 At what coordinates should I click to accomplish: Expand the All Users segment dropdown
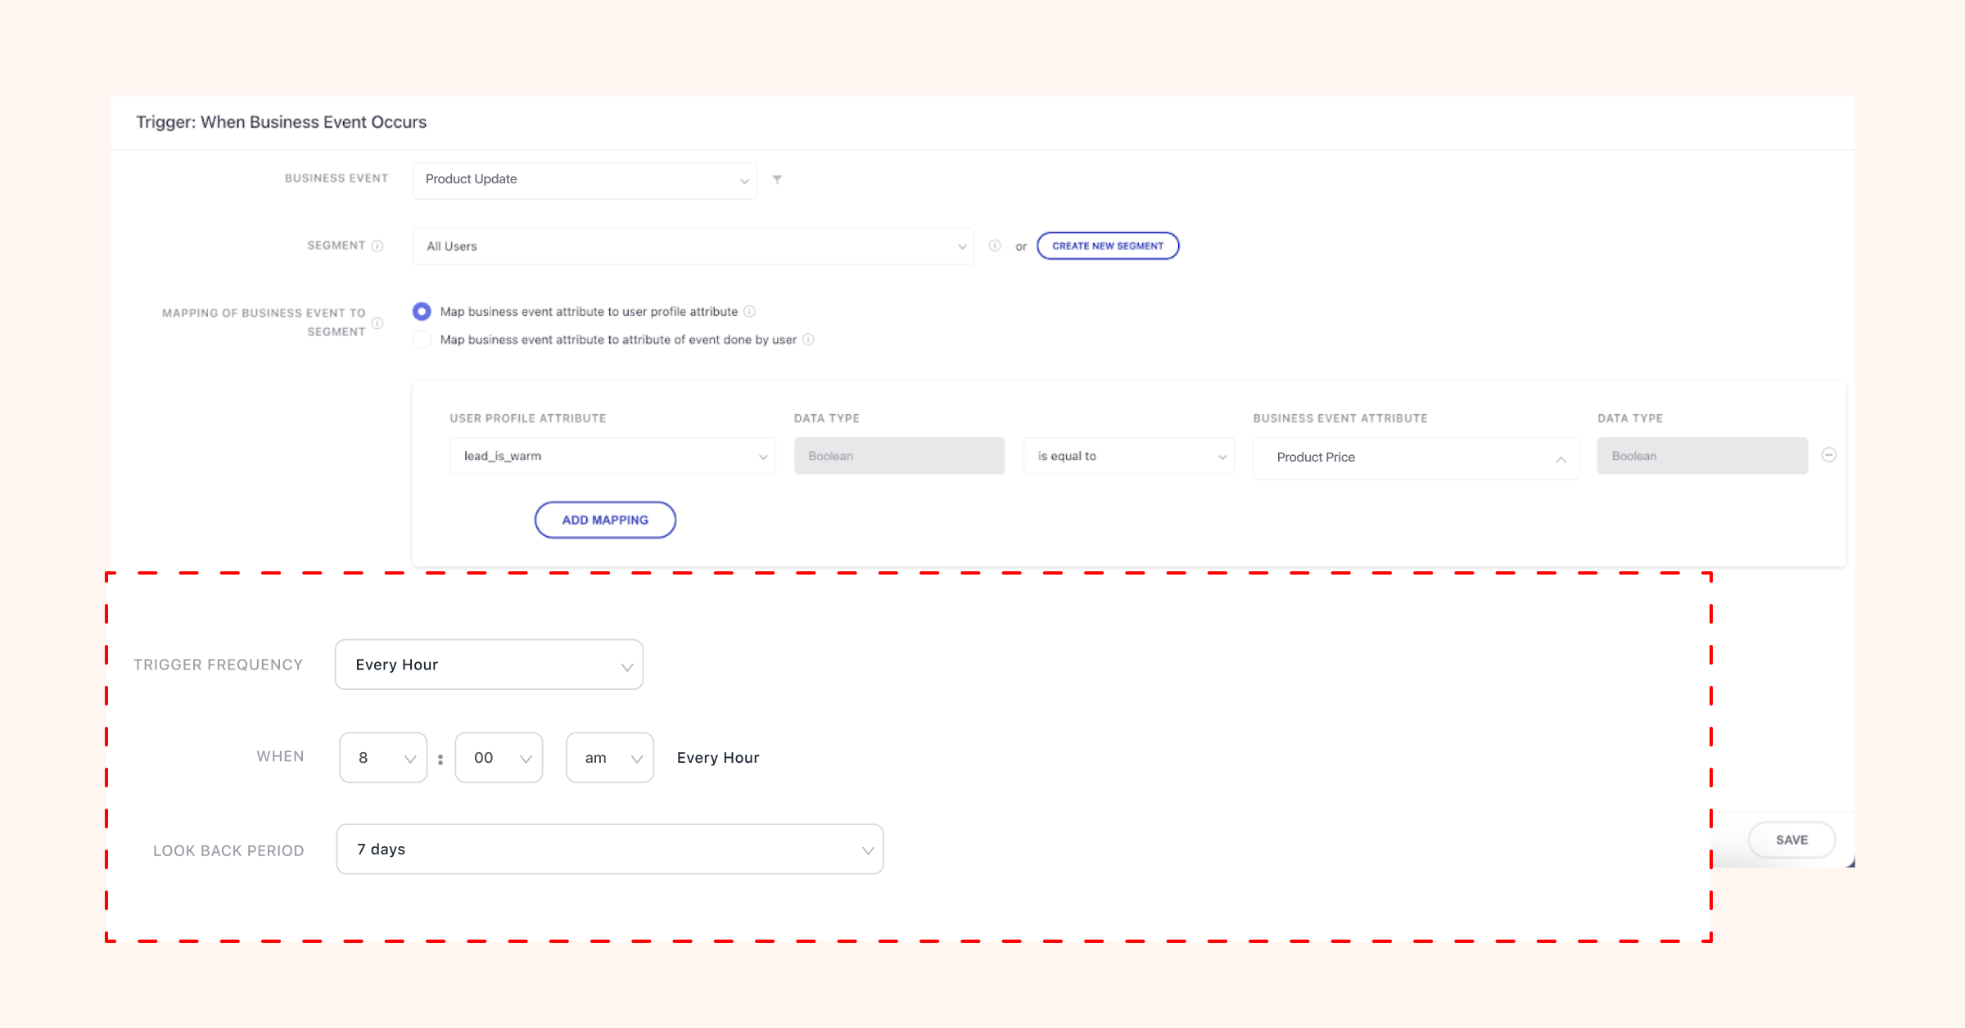(693, 246)
